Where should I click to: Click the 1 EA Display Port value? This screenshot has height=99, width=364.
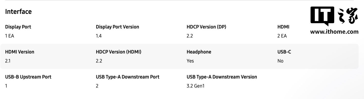click(10, 36)
